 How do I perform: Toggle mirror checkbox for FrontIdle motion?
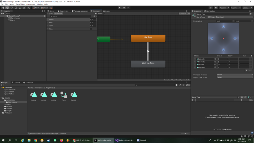coord(251,62)
